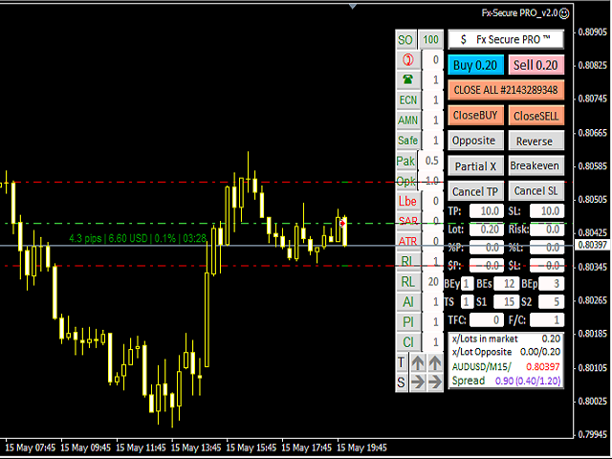The height and width of the screenshot is (459, 612).
Task: Toggle the Safe button
Action: pyautogui.click(x=408, y=141)
